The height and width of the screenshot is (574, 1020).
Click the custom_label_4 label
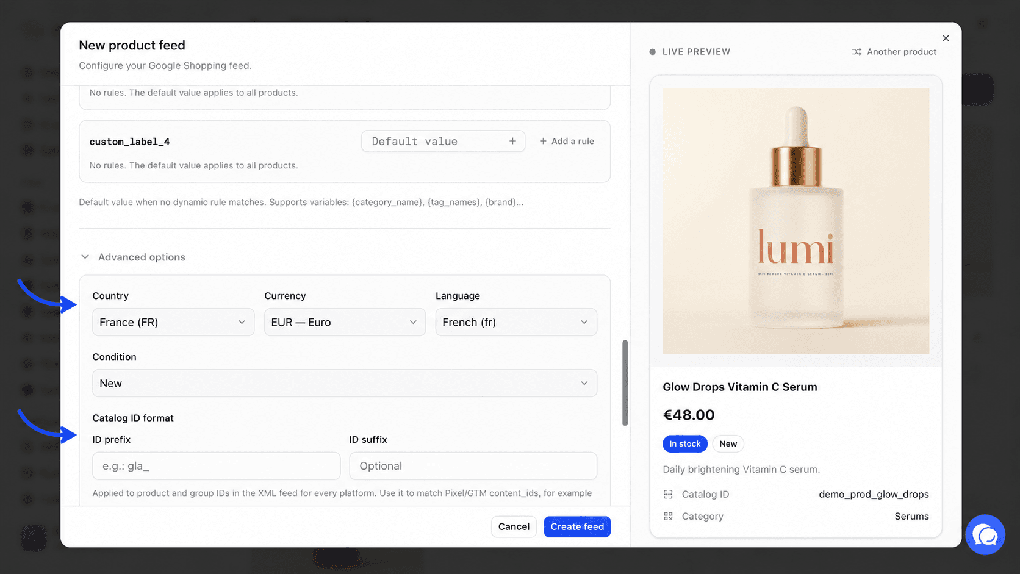[x=130, y=142]
